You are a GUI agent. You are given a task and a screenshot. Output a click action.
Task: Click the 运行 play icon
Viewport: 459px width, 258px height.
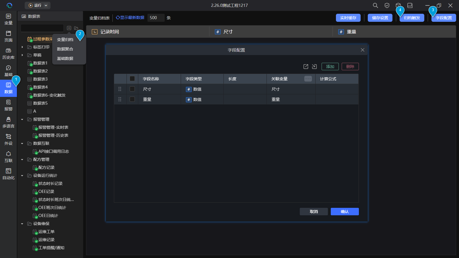click(31, 5)
